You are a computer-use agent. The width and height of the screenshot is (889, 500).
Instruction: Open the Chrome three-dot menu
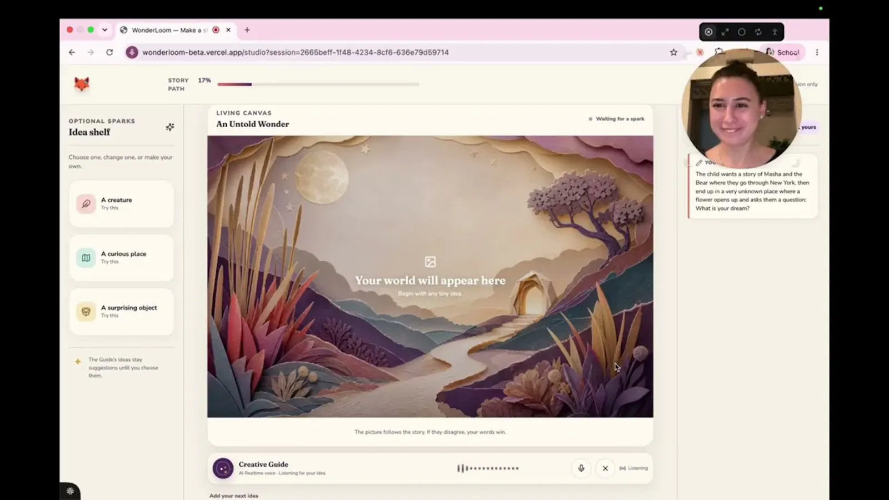point(817,52)
